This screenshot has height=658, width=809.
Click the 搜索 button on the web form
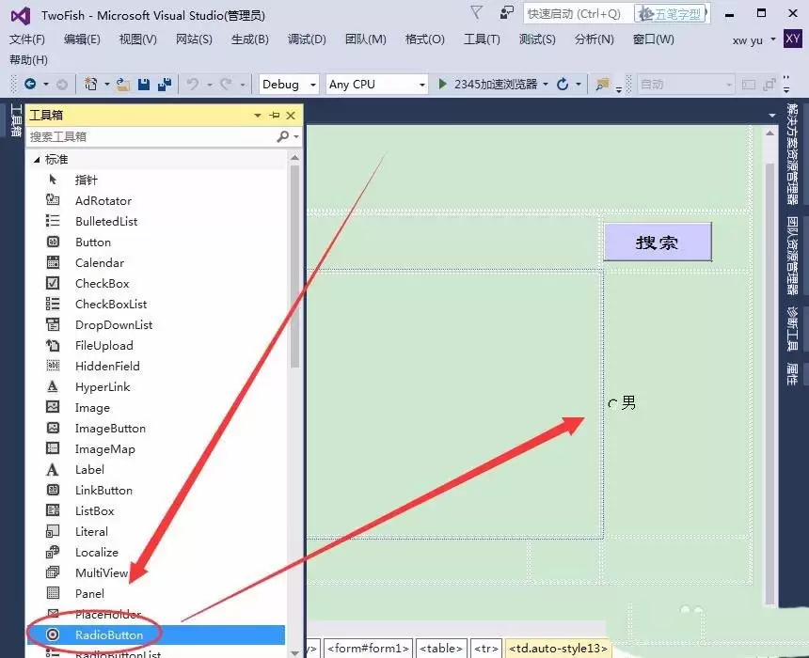click(658, 242)
